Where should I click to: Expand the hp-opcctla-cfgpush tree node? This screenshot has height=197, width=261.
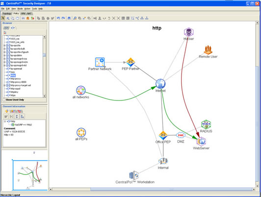click(5, 52)
